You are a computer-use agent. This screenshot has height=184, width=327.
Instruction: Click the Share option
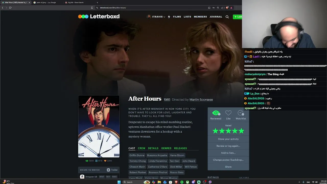228,167
